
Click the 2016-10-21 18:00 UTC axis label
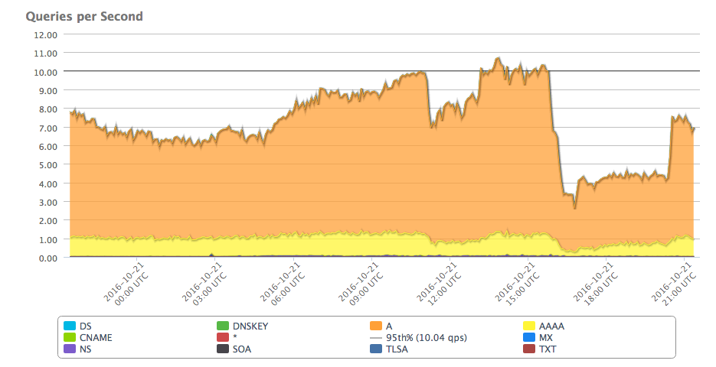[596, 284]
